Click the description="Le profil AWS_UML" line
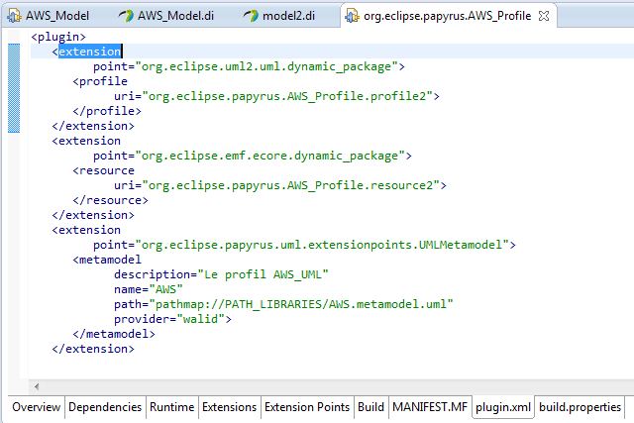Image resolution: width=634 pixels, height=423 pixels. pyautogui.click(x=221, y=274)
